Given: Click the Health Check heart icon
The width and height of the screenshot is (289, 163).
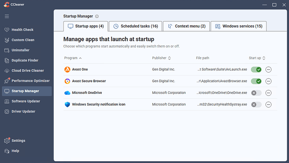Looking at the screenshot, I should pos(7,30).
